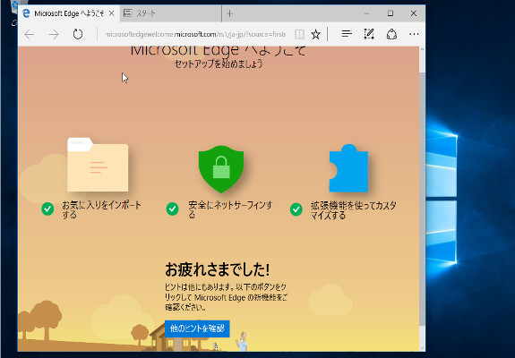The image size is (515, 358).
Task: Click the scrollbar up arrow
Action: (422, 50)
